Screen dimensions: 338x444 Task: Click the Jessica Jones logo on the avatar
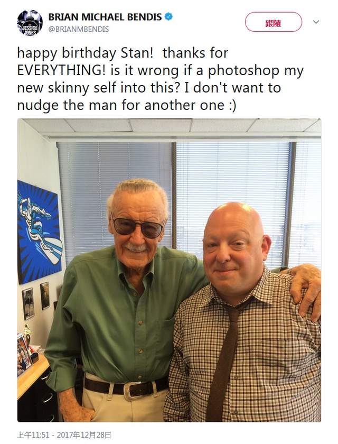[30, 30]
